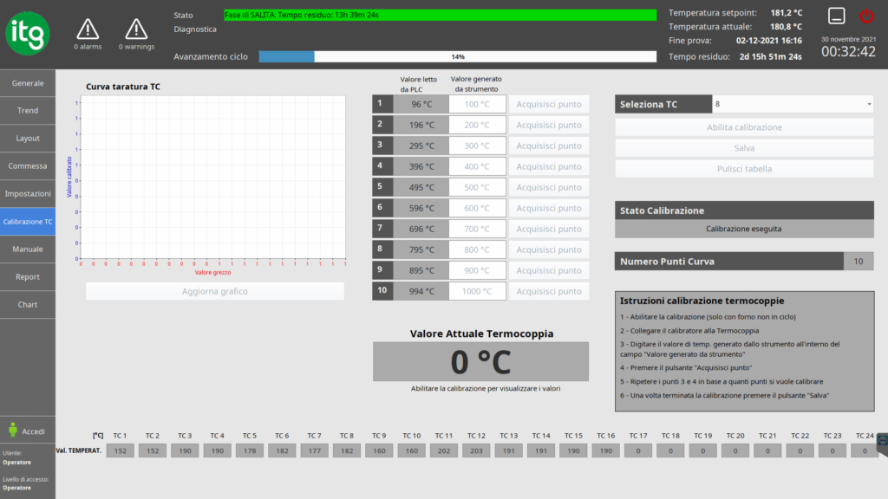Go to the Trend page

click(28, 110)
